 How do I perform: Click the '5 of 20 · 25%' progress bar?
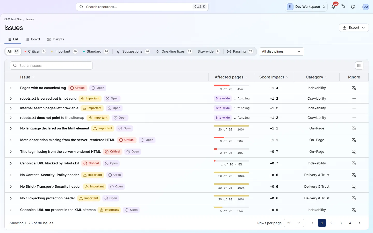click(231, 207)
